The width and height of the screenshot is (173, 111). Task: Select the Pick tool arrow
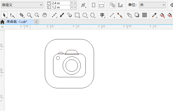pyautogui.click(x=4, y=15)
